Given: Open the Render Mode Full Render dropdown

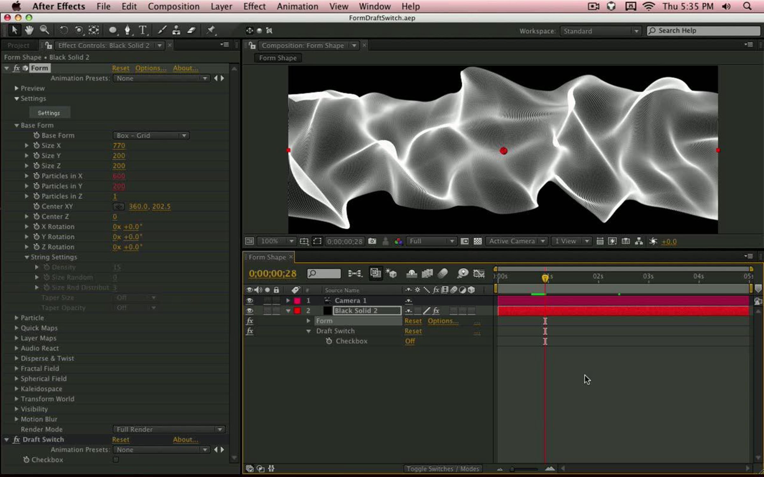Looking at the screenshot, I should point(169,429).
